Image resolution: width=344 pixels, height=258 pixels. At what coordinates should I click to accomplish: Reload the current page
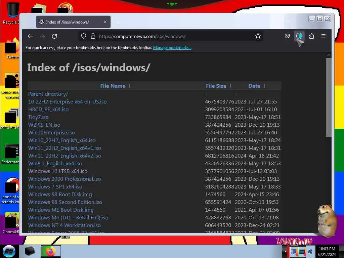tap(54, 36)
